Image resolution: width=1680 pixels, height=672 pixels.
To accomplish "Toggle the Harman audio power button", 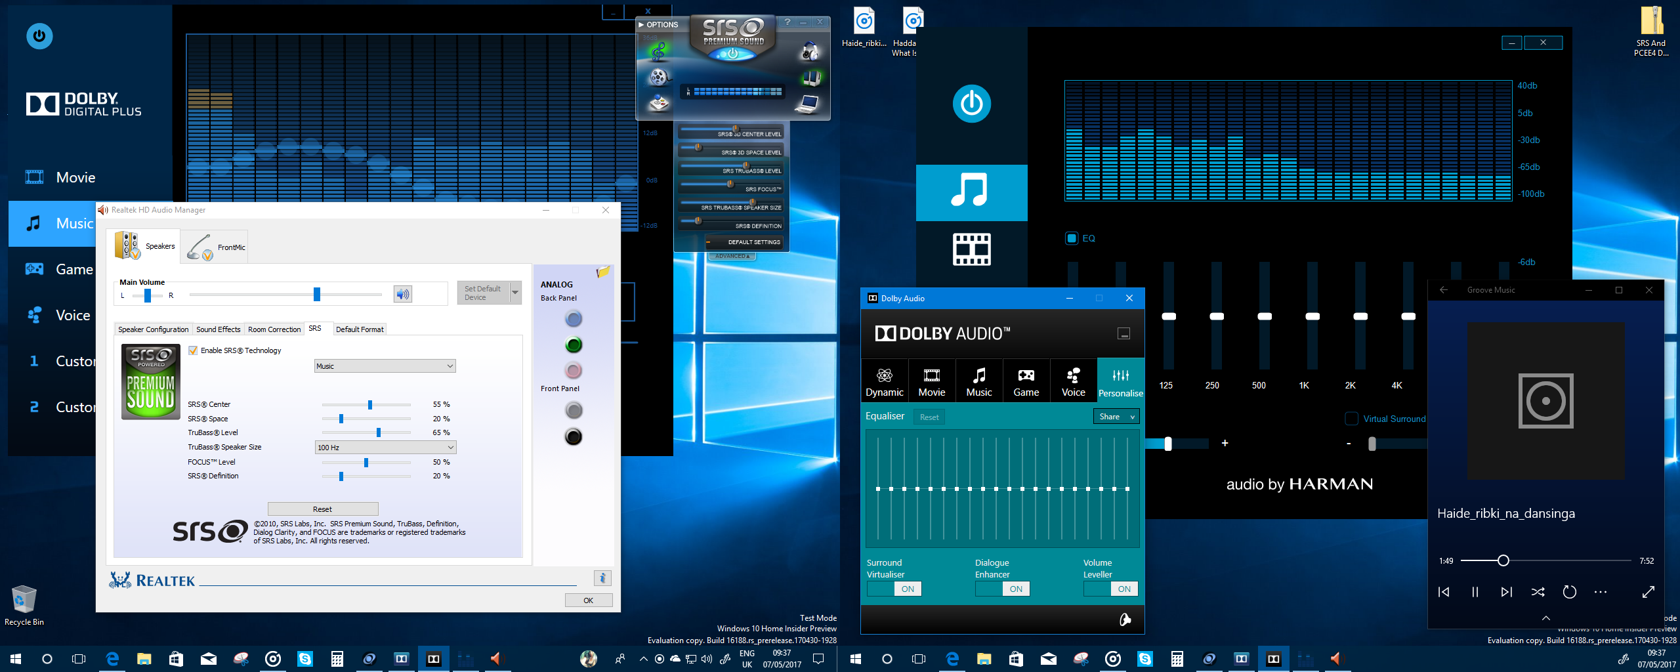I will pyautogui.click(x=972, y=103).
